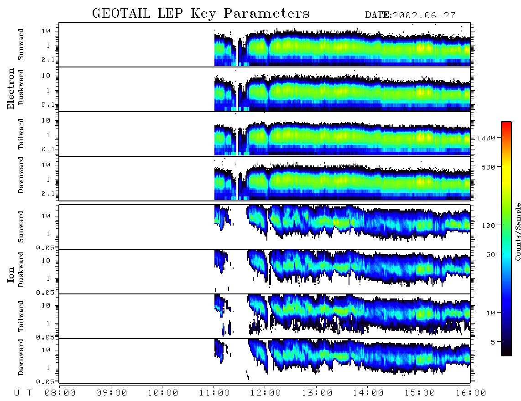Select the '10:00' time axis label
The width and height of the screenshot is (521, 401).
(x=163, y=393)
